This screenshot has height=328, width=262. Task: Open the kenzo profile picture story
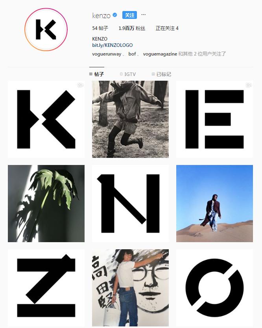click(x=46, y=30)
